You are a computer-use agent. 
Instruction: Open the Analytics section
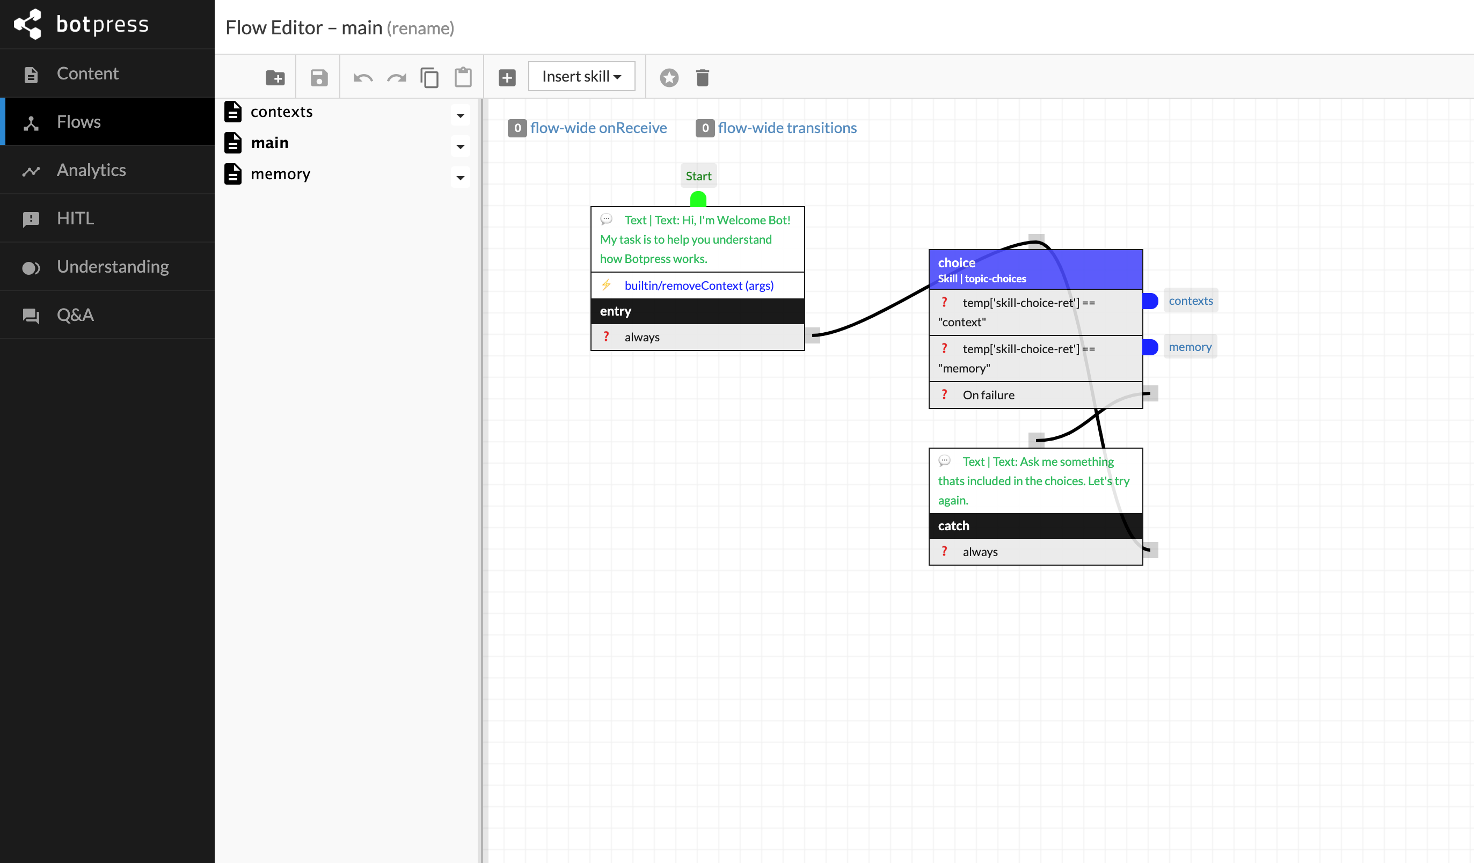tap(107, 170)
